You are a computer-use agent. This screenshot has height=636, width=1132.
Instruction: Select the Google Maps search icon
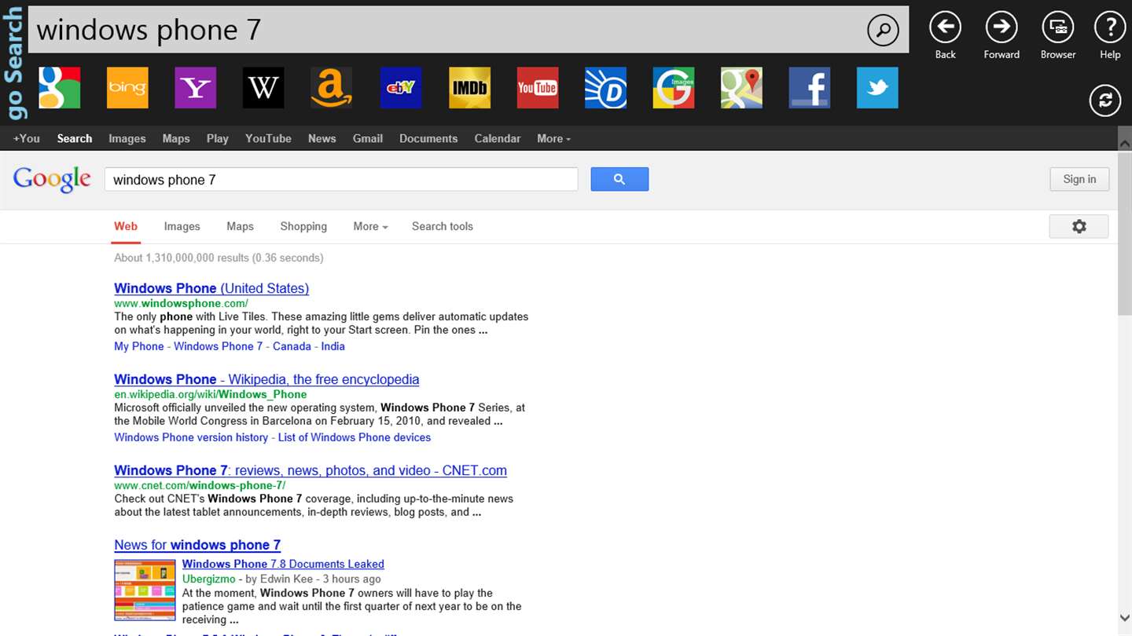click(742, 88)
